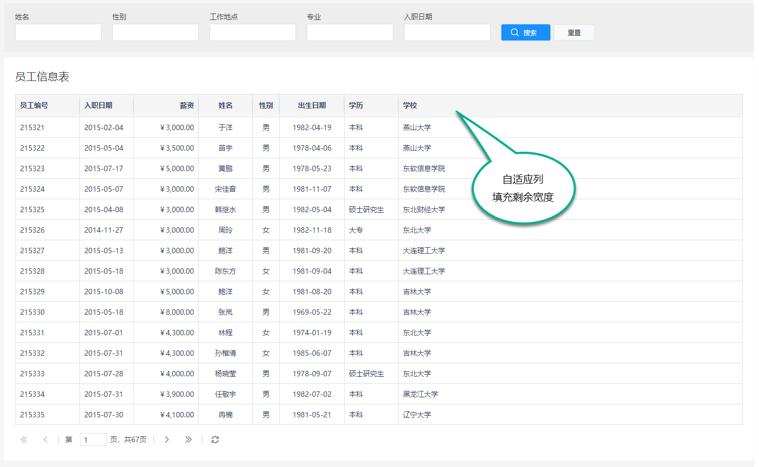The width and height of the screenshot is (759, 467).
Task: Click birth date 1982-04-19
Action: click(x=312, y=127)
